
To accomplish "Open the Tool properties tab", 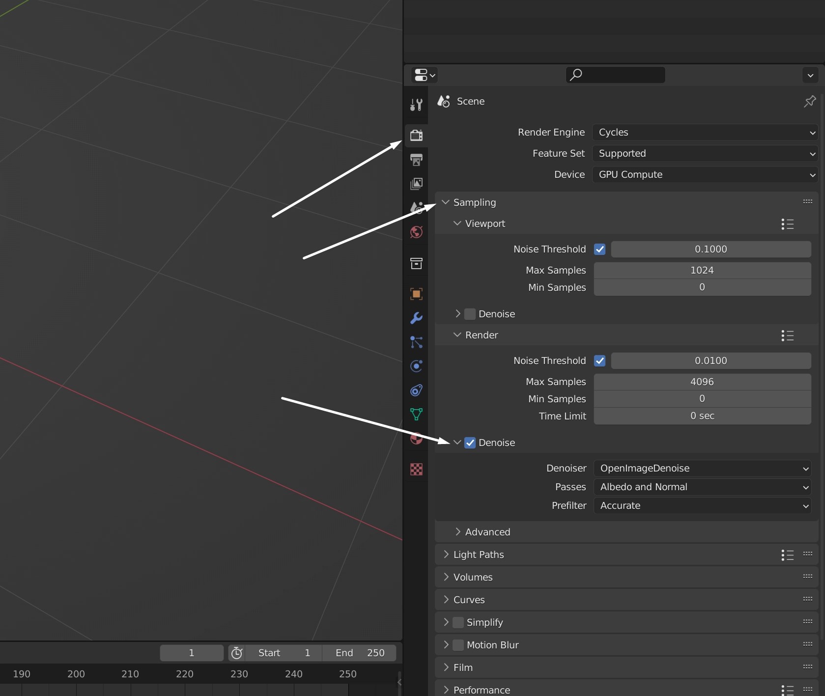I will click(416, 105).
